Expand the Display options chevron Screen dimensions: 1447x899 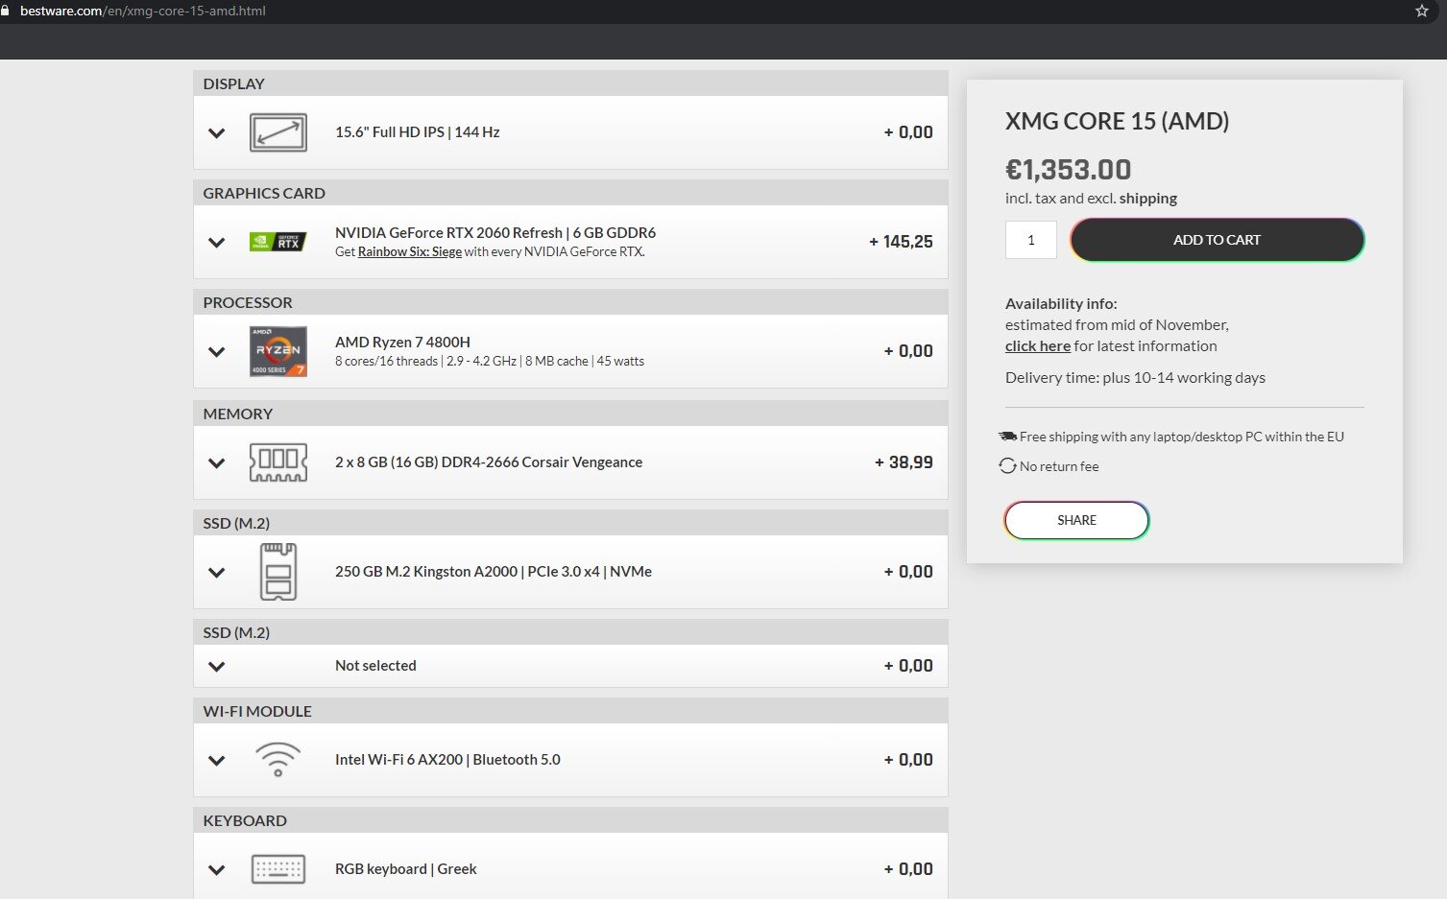tap(217, 133)
